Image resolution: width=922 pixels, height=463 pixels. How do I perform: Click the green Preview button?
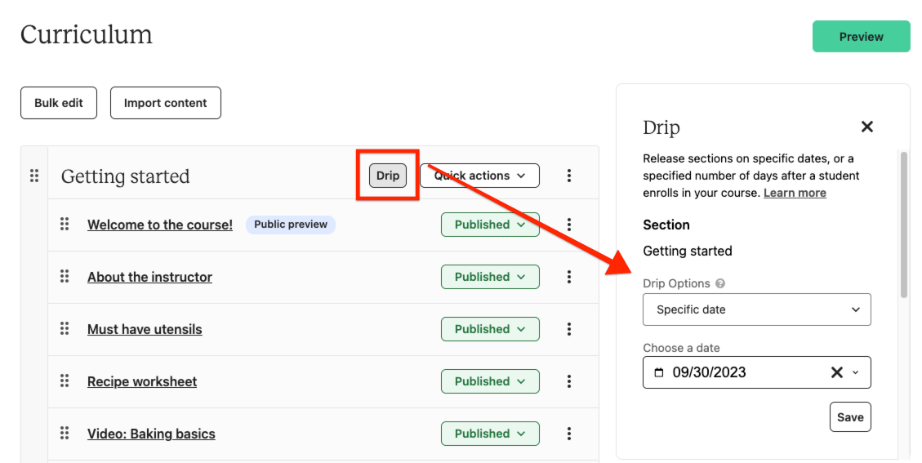point(861,37)
